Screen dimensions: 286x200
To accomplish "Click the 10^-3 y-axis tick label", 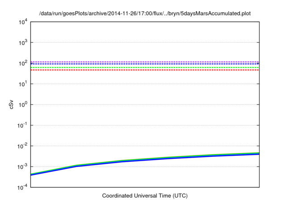I will tap(22, 167).
